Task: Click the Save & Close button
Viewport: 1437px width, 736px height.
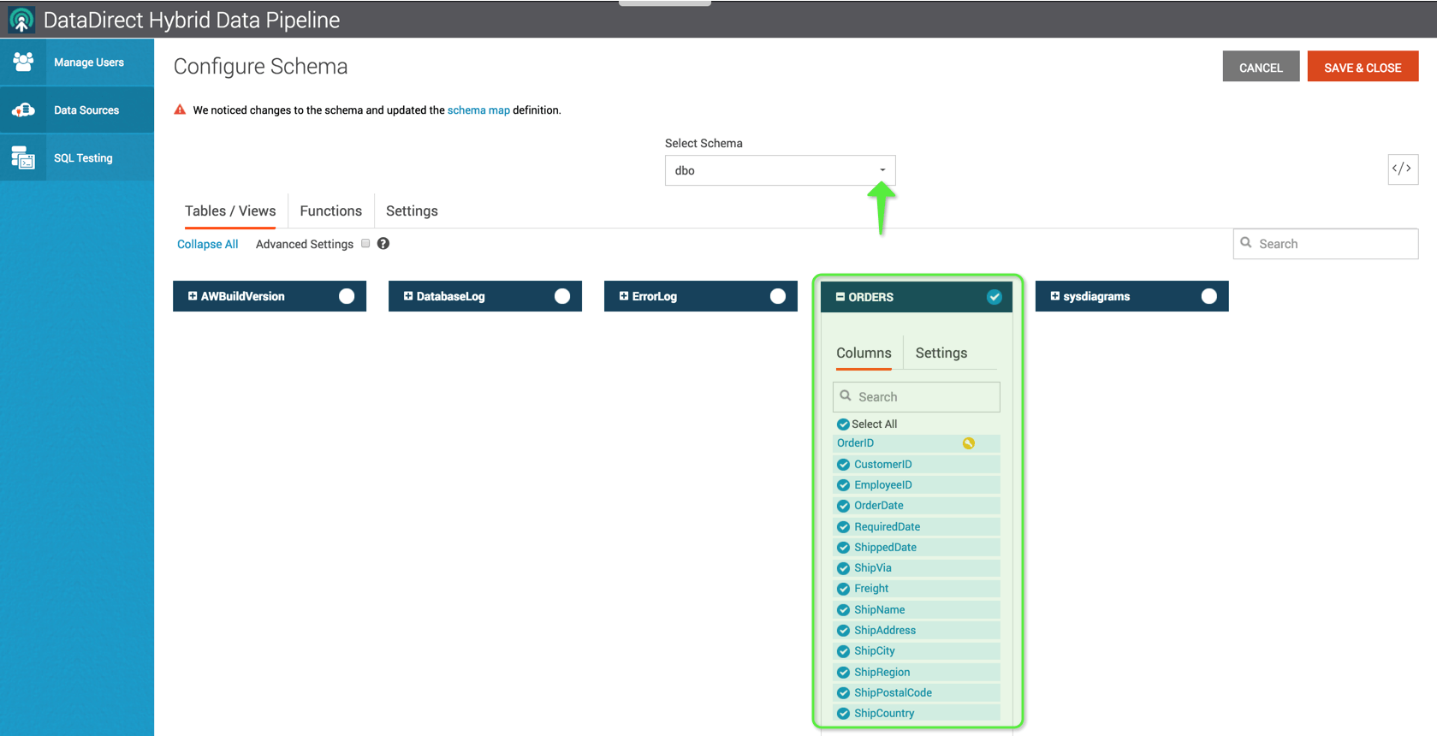Action: [x=1362, y=68]
